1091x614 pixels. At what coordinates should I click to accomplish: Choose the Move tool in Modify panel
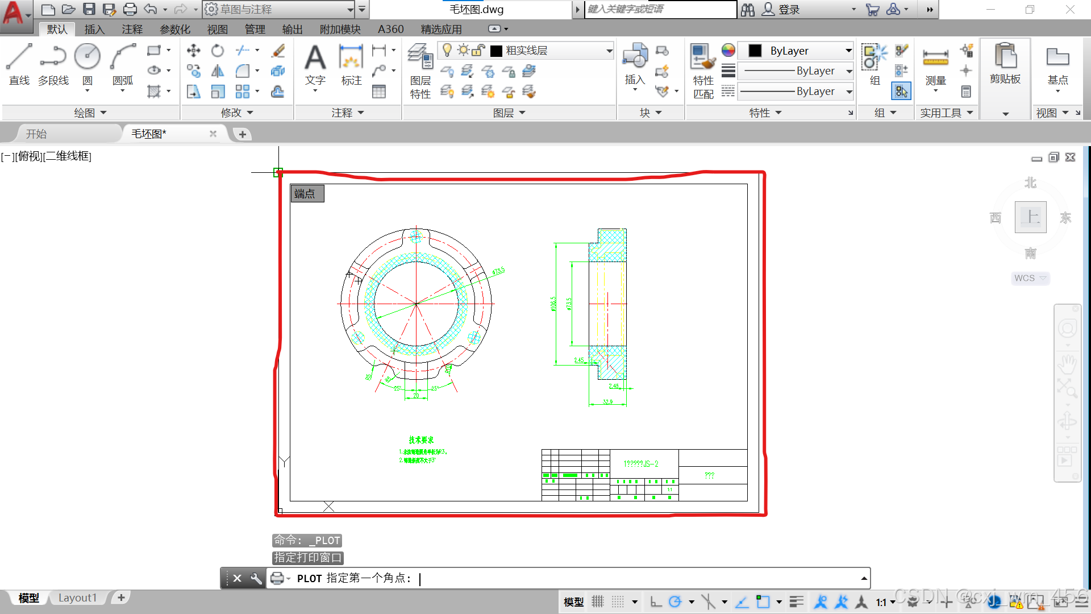tap(193, 51)
